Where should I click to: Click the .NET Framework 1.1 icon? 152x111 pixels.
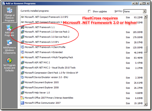point(22,27)
